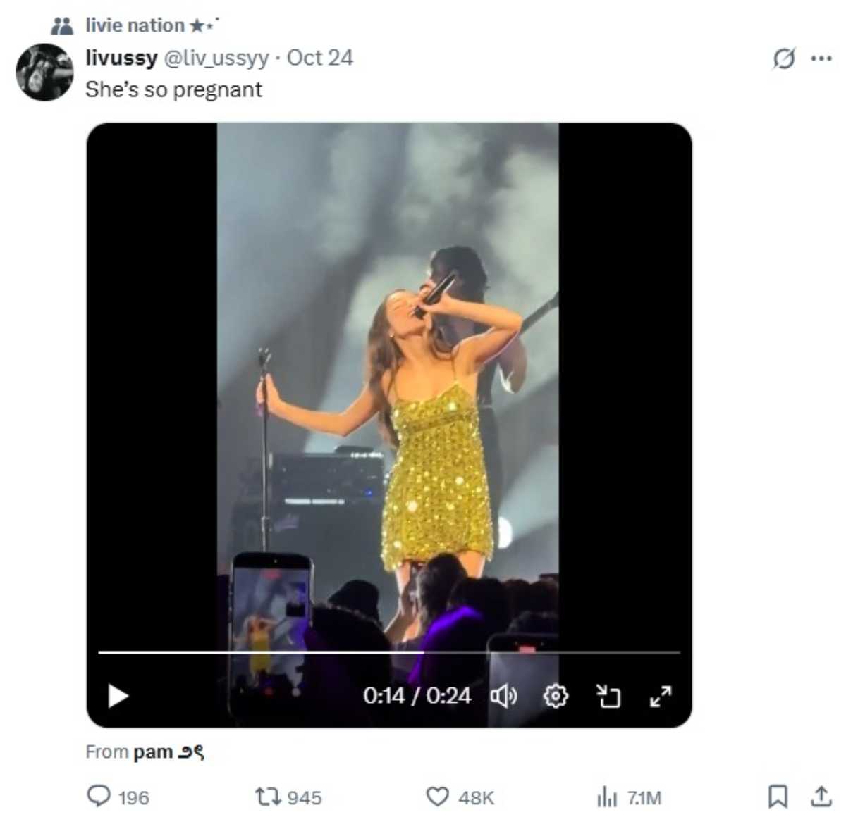846x829 pixels.
Task: Click the Grok explain icon
Action: (783, 58)
